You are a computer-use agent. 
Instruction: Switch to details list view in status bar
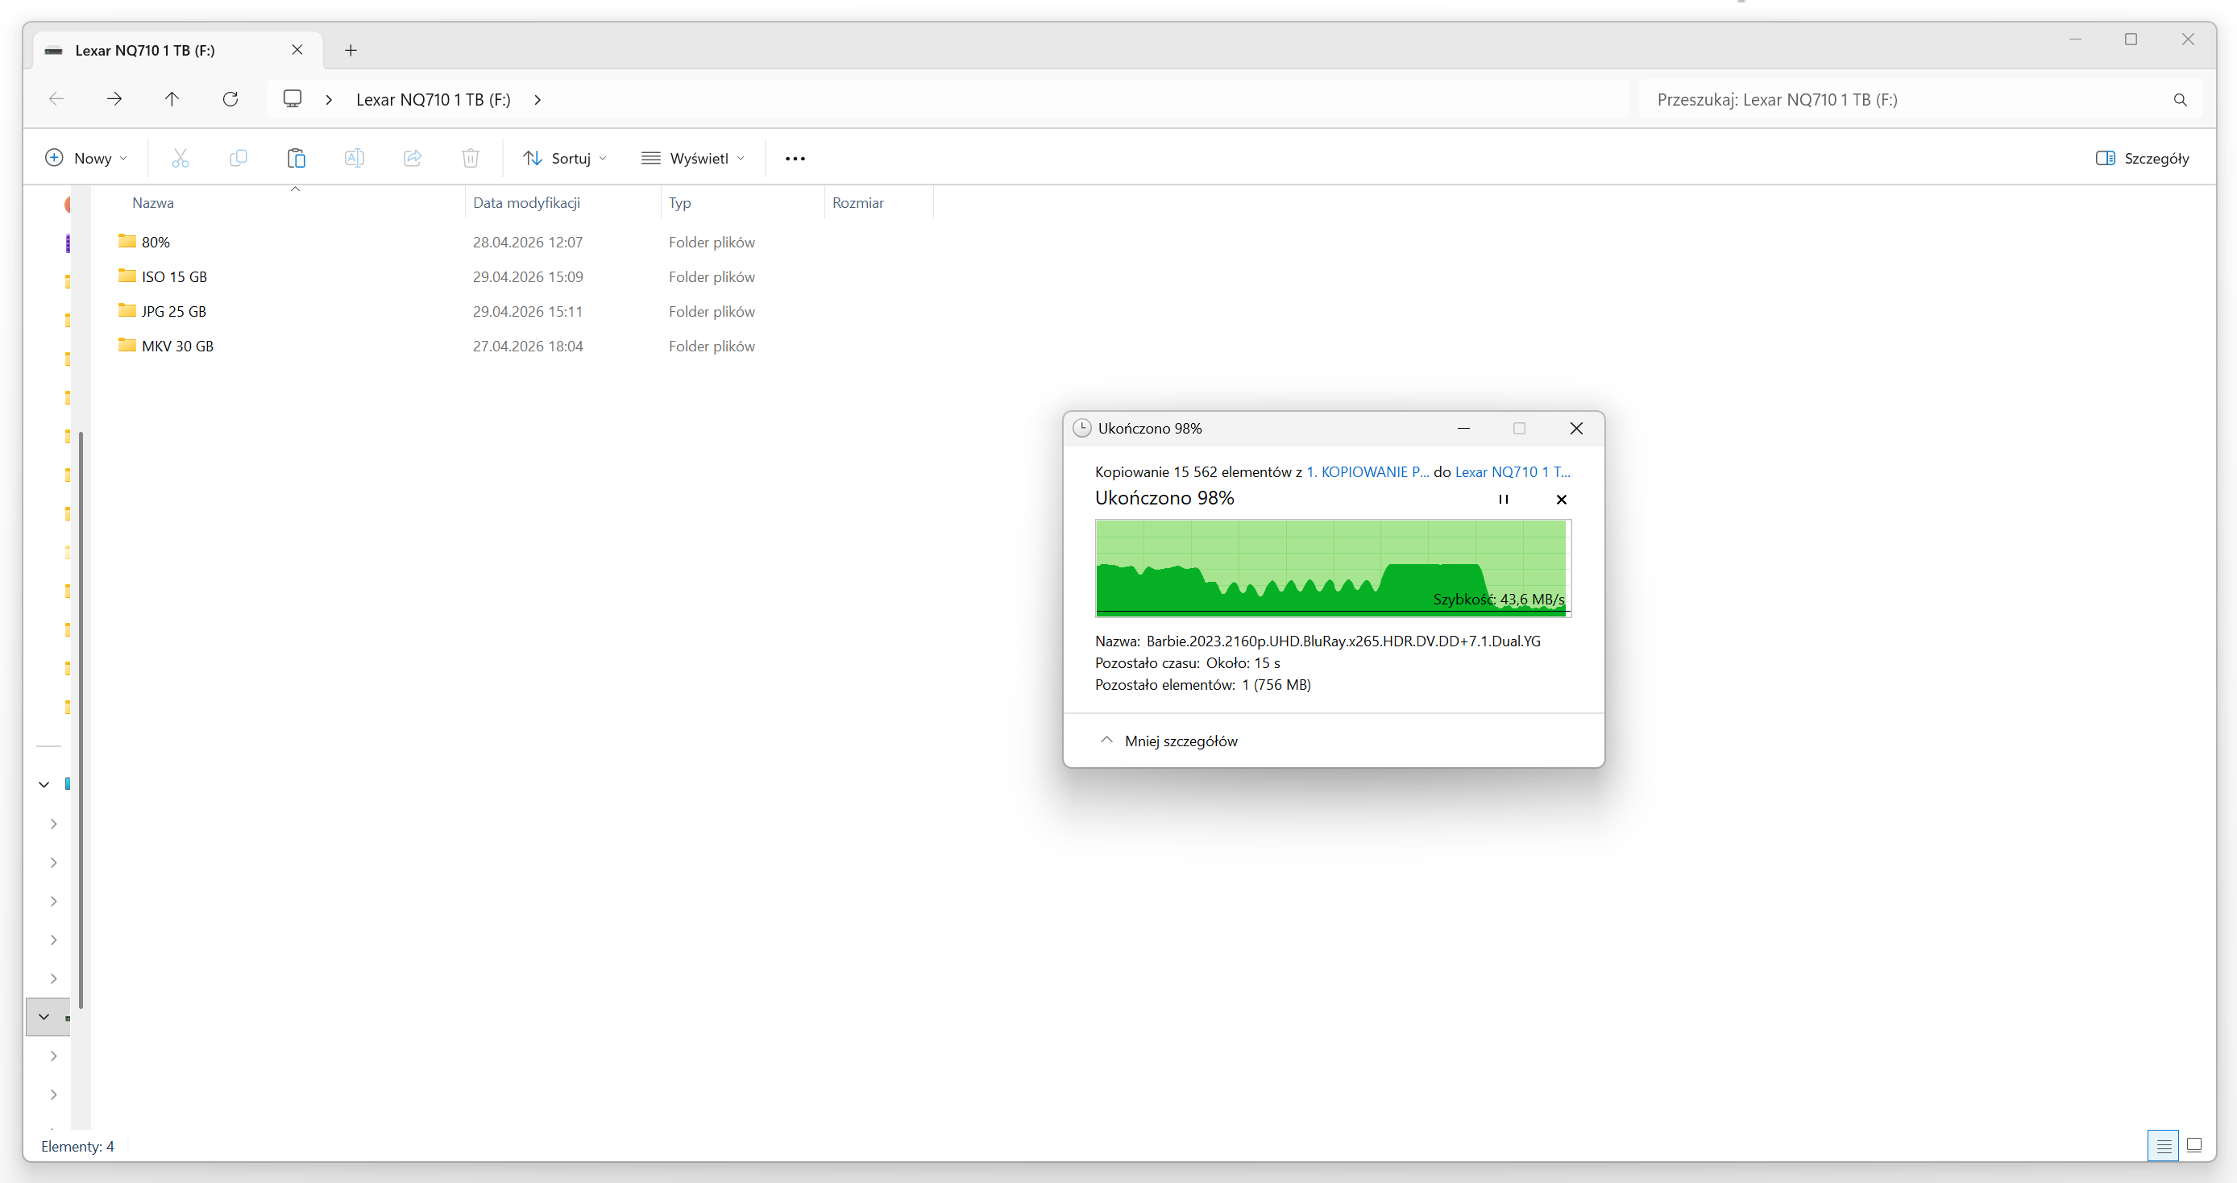(2163, 1146)
